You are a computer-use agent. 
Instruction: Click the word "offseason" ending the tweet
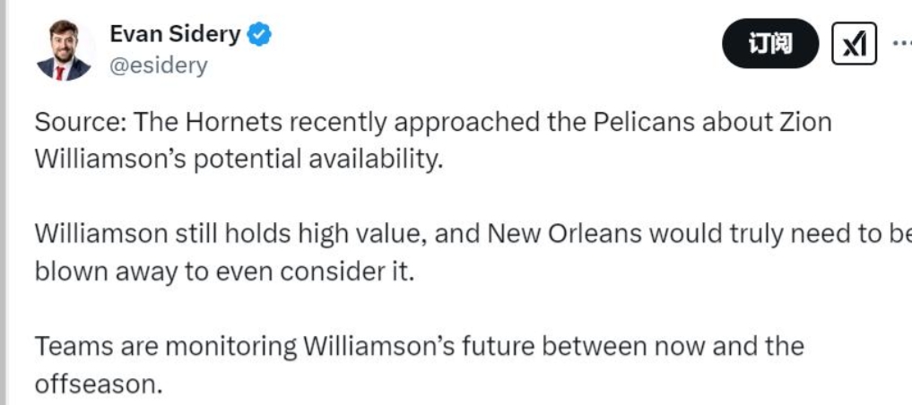[96, 383]
